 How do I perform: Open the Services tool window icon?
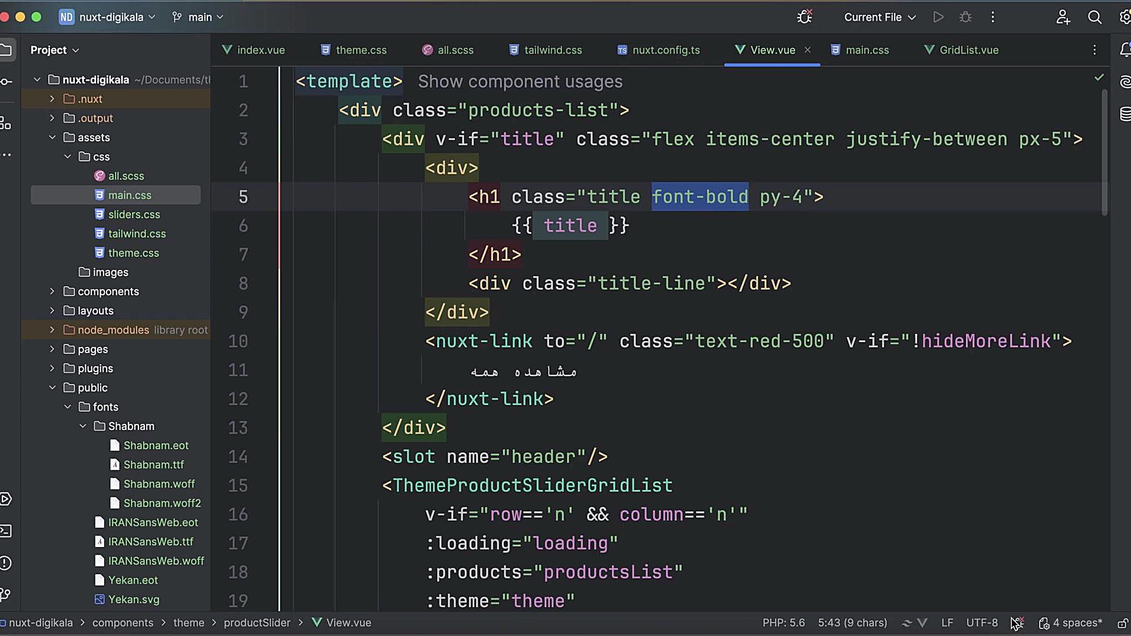click(x=6, y=499)
